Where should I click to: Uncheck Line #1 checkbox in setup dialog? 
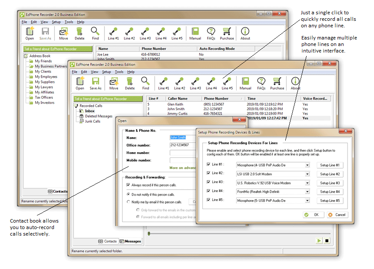208,164
